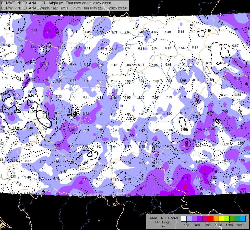Click the wind shear value 1.72
250x230 pixels.
(100, 114)
